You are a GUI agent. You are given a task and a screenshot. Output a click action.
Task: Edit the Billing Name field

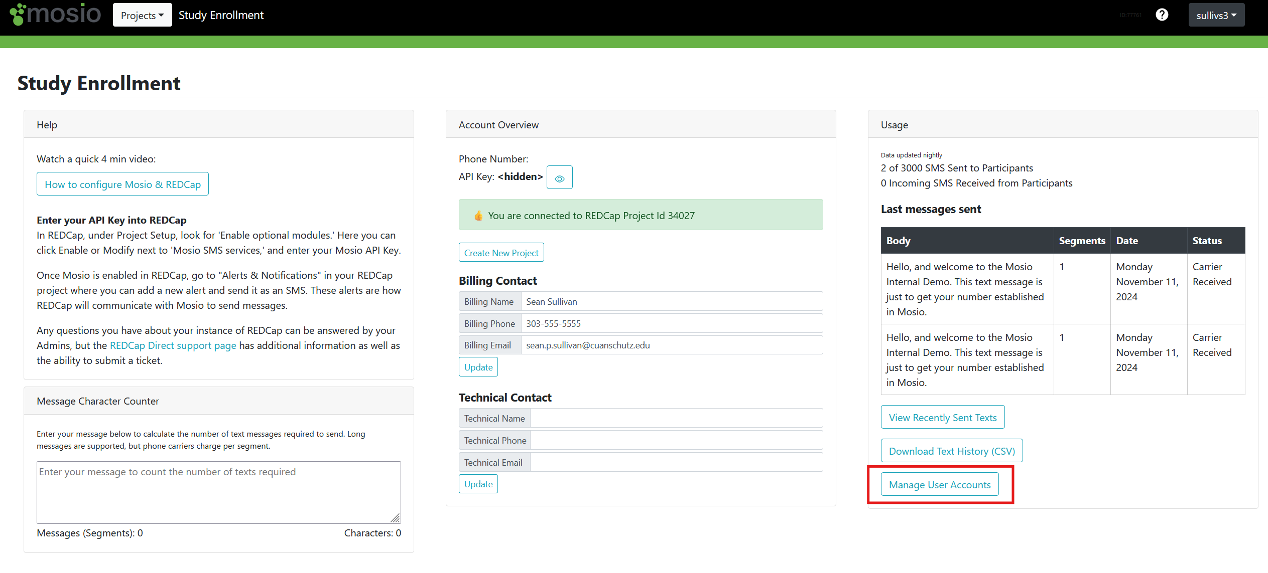[671, 301]
